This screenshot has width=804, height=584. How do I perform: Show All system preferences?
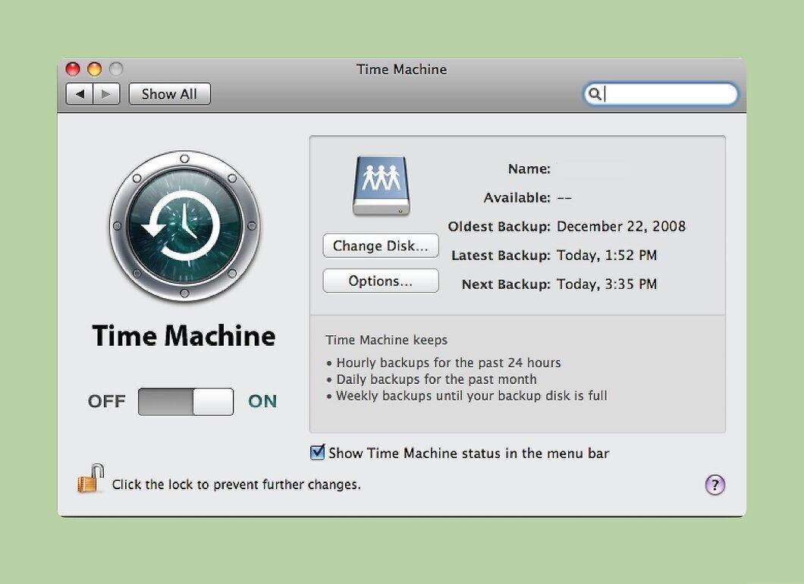click(169, 94)
